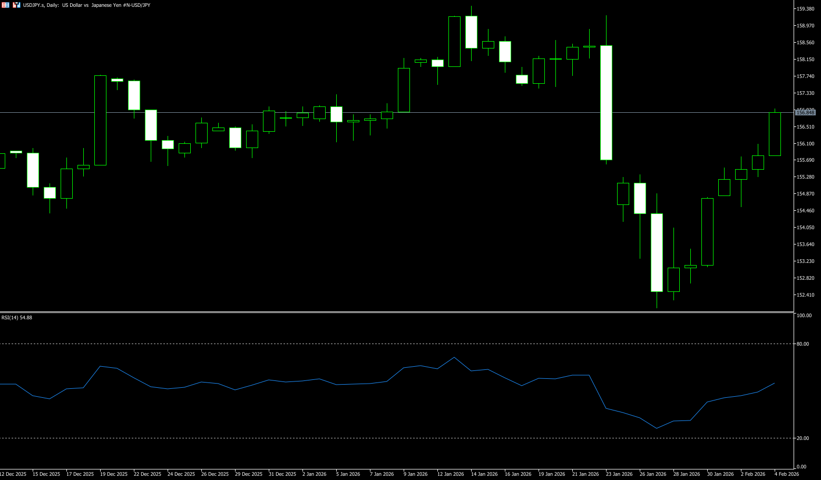The width and height of the screenshot is (821, 480).
Task: Select the latest candle on 4 Feb 2026
Action: pyautogui.click(x=775, y=134)
